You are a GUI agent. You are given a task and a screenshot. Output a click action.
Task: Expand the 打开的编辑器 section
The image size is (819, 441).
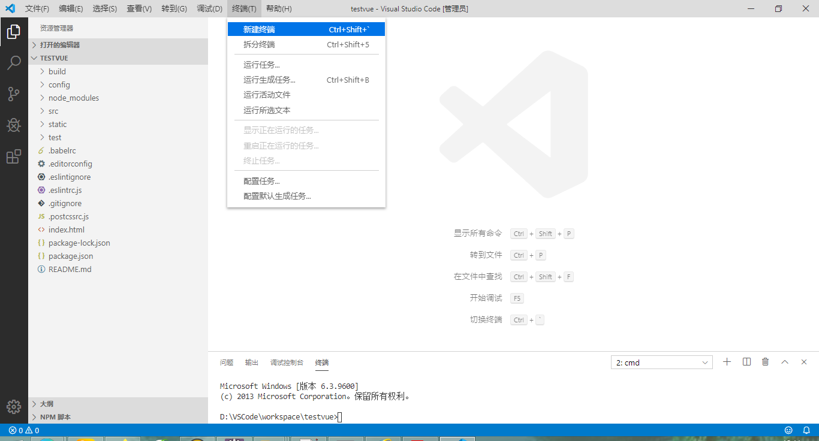pyautogui.click(x=118, y=45)
